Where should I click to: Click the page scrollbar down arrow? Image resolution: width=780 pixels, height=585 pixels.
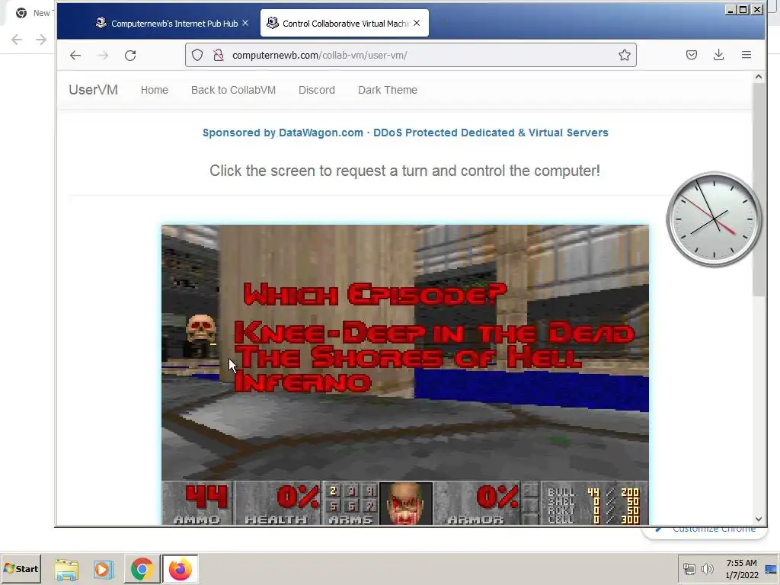click(x=758, y=519)
